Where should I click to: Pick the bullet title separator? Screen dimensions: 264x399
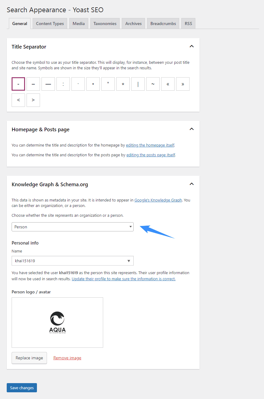(93, 84)
